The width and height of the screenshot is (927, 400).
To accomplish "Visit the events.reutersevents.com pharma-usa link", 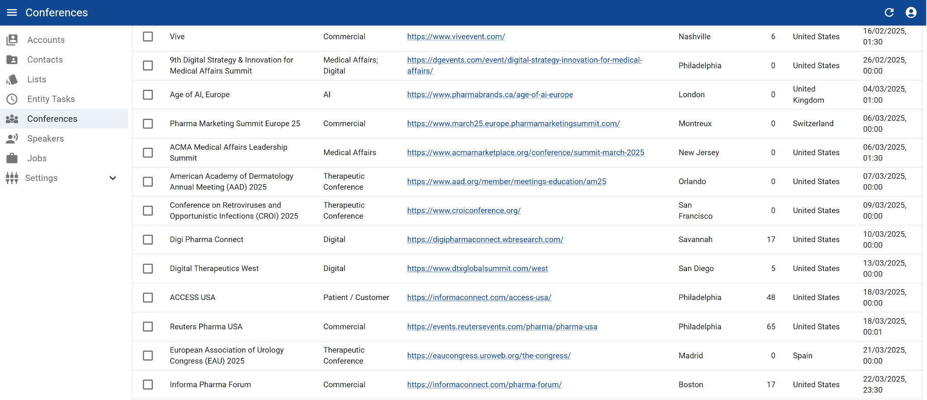I will pos(502,327).
